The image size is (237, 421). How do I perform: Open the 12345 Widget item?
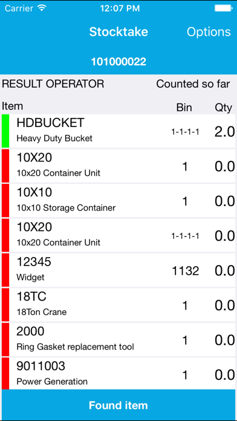pos(118,270)
